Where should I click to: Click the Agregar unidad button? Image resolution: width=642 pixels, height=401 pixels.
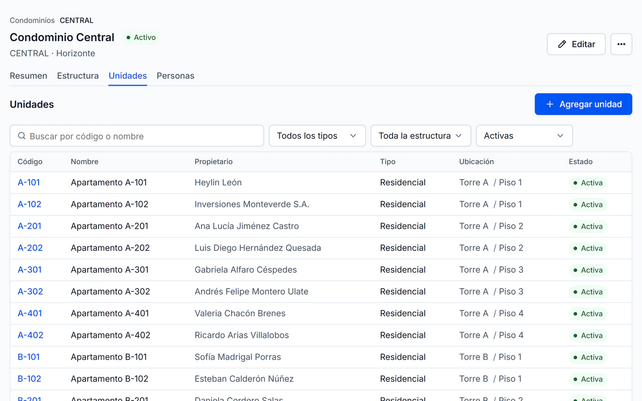coord(583,104)
